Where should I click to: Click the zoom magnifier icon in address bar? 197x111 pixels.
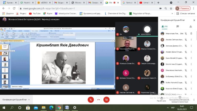tap(166, 8)
